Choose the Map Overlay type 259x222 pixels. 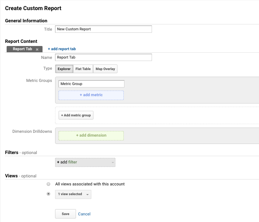click(105, 69)
